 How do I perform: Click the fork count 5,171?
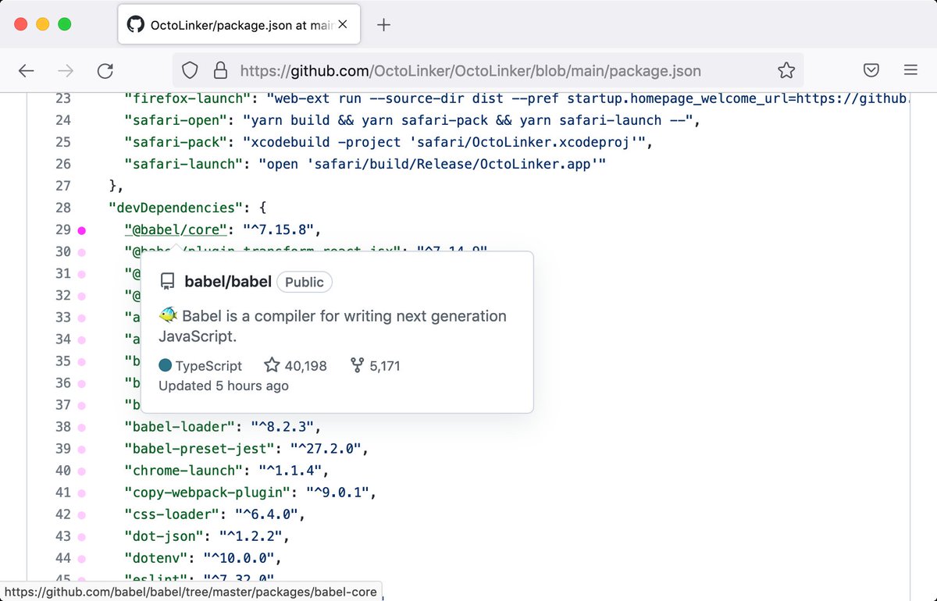(x=376, y=365)
